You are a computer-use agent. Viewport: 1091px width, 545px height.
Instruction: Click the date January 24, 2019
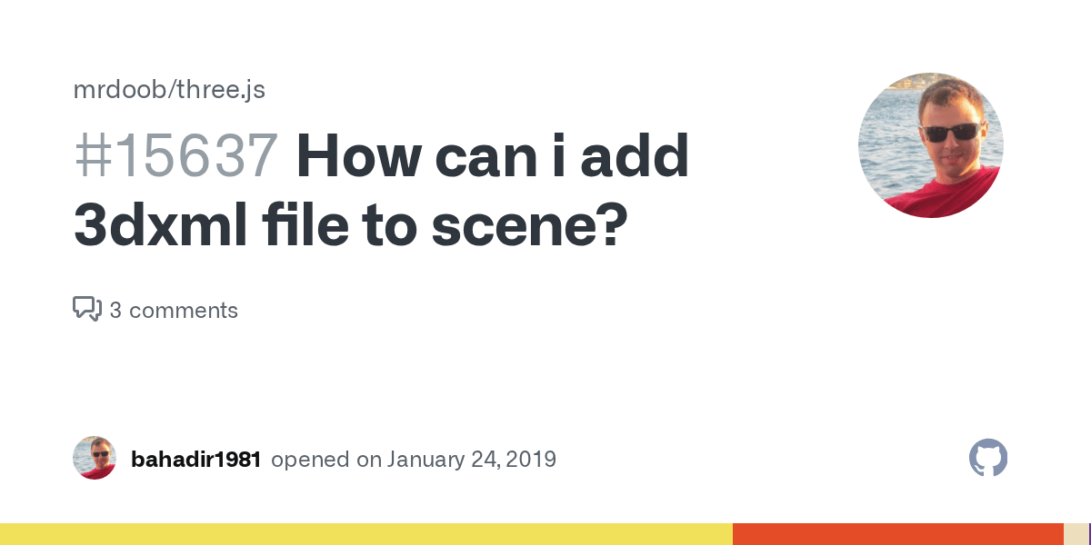click(472, 460)
